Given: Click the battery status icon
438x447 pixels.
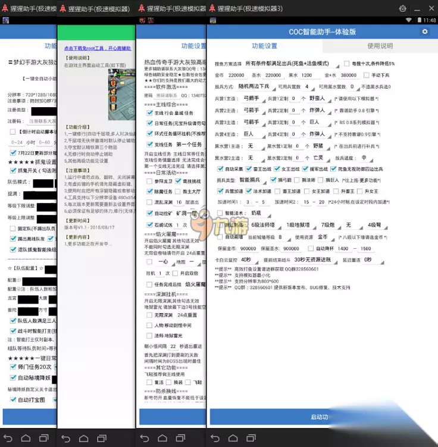Looking at the screenshot, I should point(419,20).
